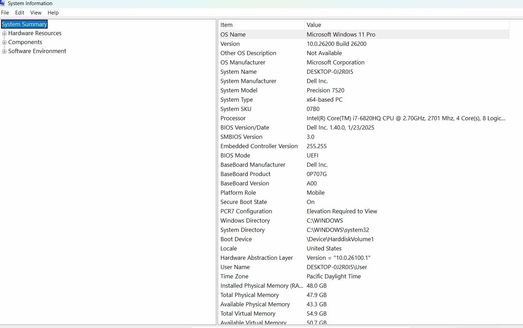Select the BIOS Version/Date row

364,127
